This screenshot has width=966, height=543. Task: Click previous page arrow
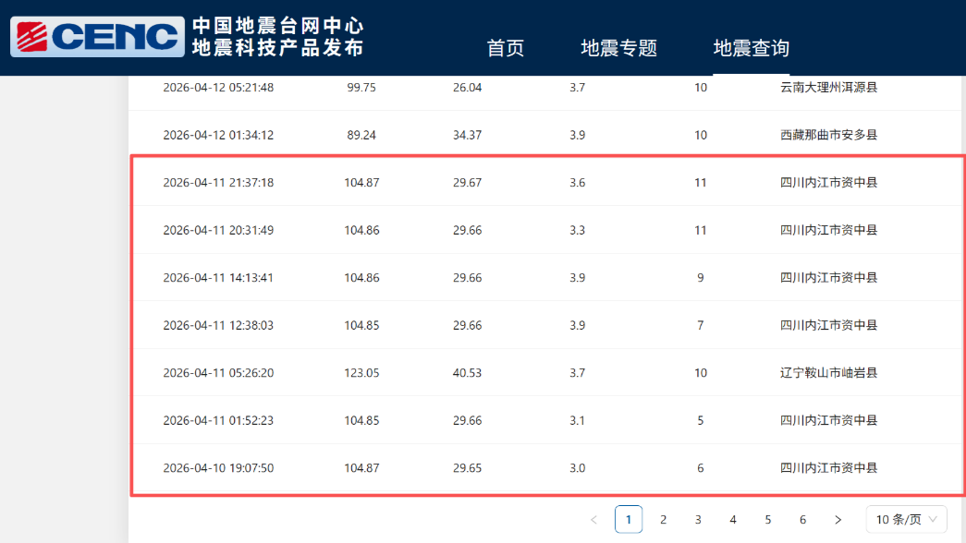click(593, 520)
